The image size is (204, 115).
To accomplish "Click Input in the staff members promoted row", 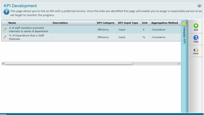I will point(122,30).
